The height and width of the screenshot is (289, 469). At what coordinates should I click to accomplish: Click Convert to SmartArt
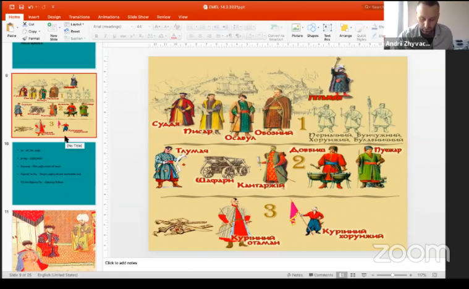click(x=276, y=32)
